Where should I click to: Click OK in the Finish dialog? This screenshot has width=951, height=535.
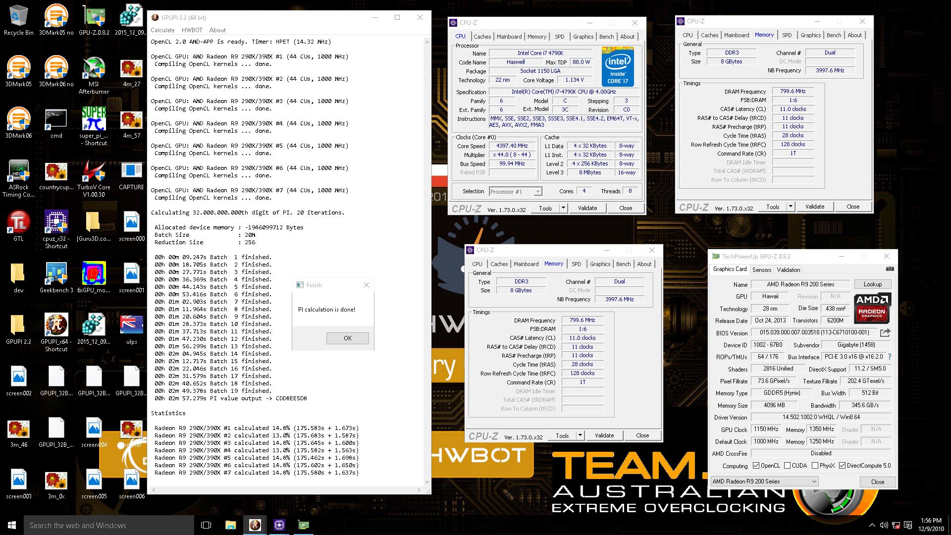coord(348,338)
